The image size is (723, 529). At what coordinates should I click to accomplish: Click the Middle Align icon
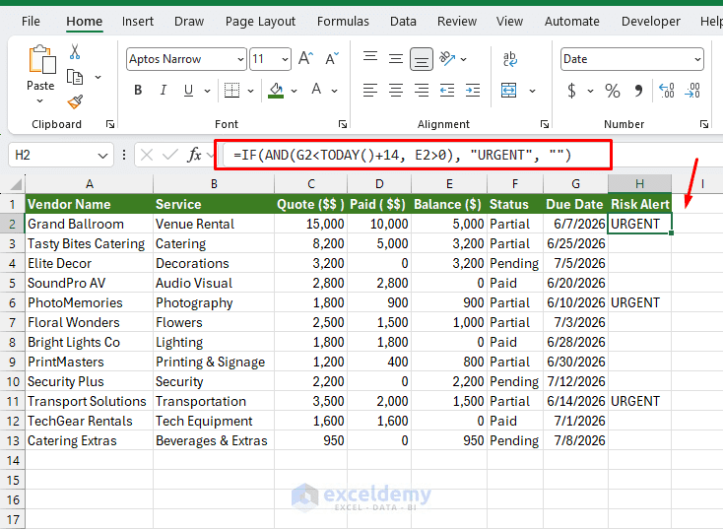(396, 58)
